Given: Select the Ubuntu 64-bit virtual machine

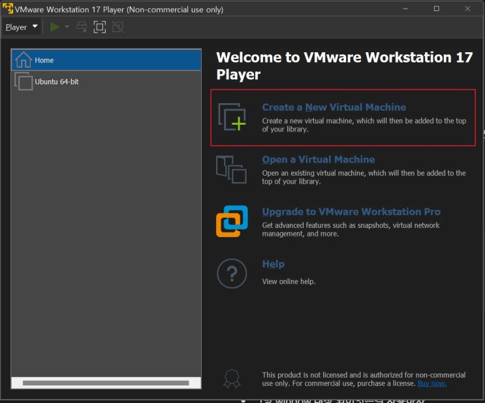Looking at the screenshot, I should pos(106,82).
